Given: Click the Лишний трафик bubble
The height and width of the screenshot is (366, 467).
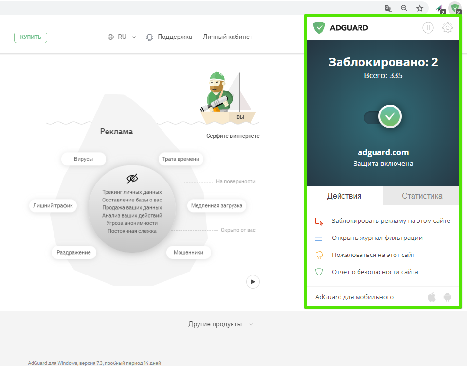Looking at the screenshot, I should 53,206.
